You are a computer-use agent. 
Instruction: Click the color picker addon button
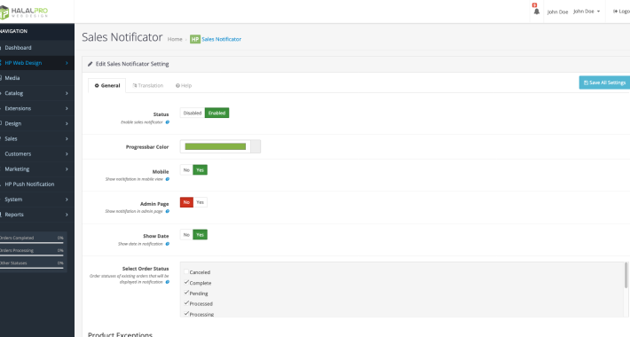(x=256, y=146)
